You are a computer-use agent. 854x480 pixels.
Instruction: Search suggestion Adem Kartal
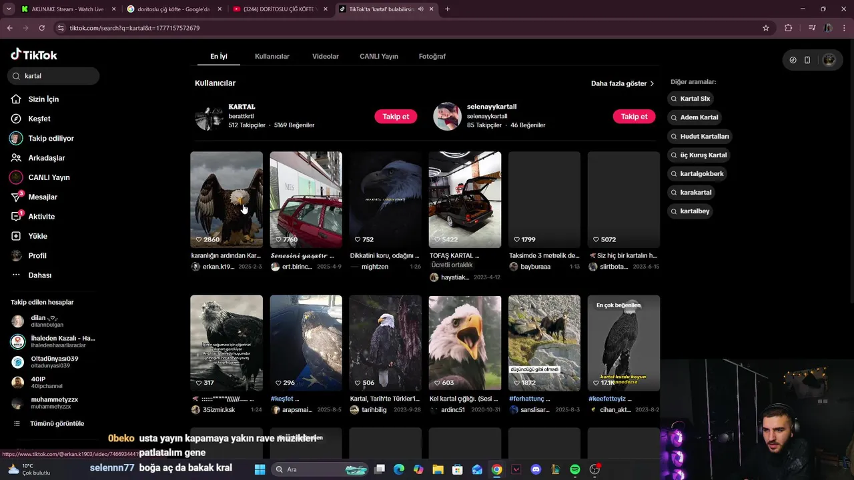tap(695, 117)
